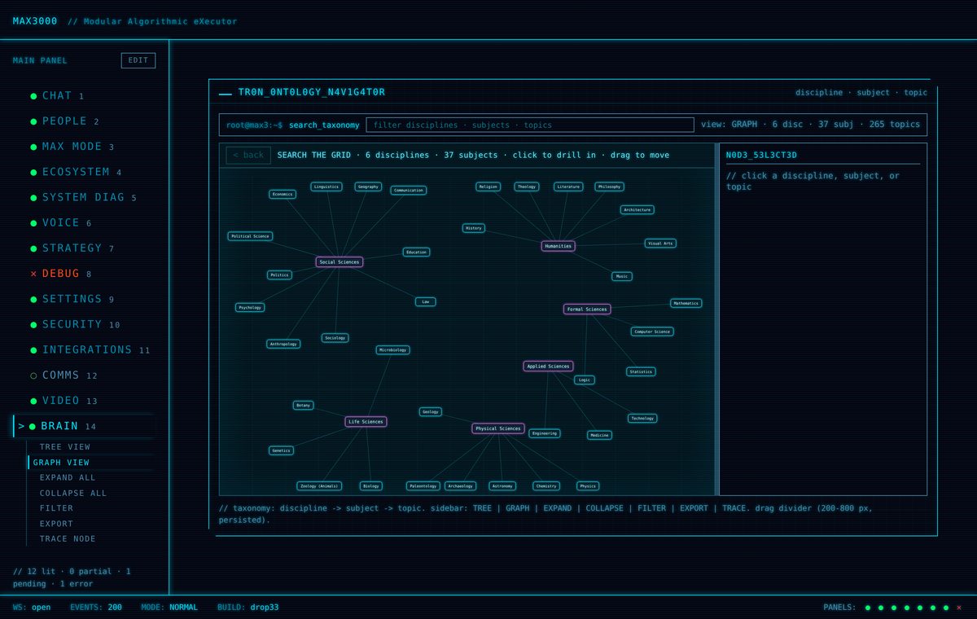
Task: Focus the filter disciplines search field
Action: coord(530,125)
